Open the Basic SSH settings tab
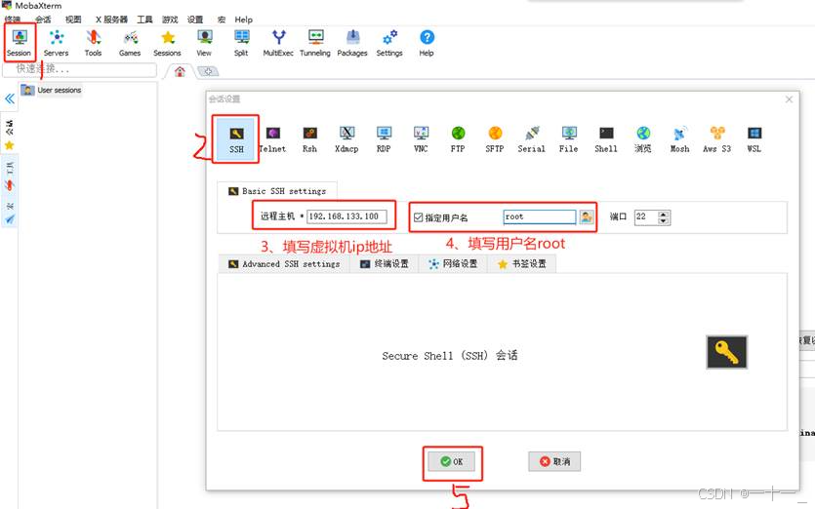This screenshot has height=509, width=815. pos(277,191)
